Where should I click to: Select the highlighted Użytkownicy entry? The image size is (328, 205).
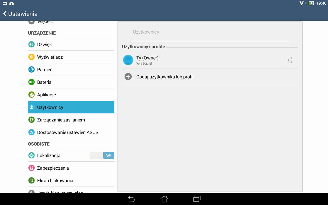click(x=71, y=107)
